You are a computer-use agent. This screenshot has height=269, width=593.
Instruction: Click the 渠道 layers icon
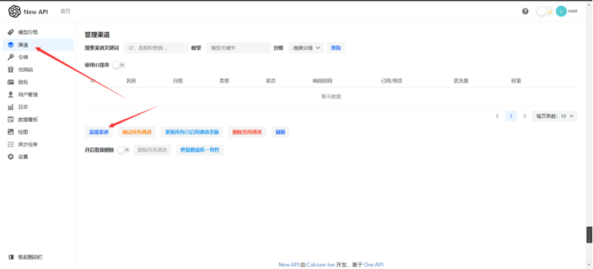(11, 45)
